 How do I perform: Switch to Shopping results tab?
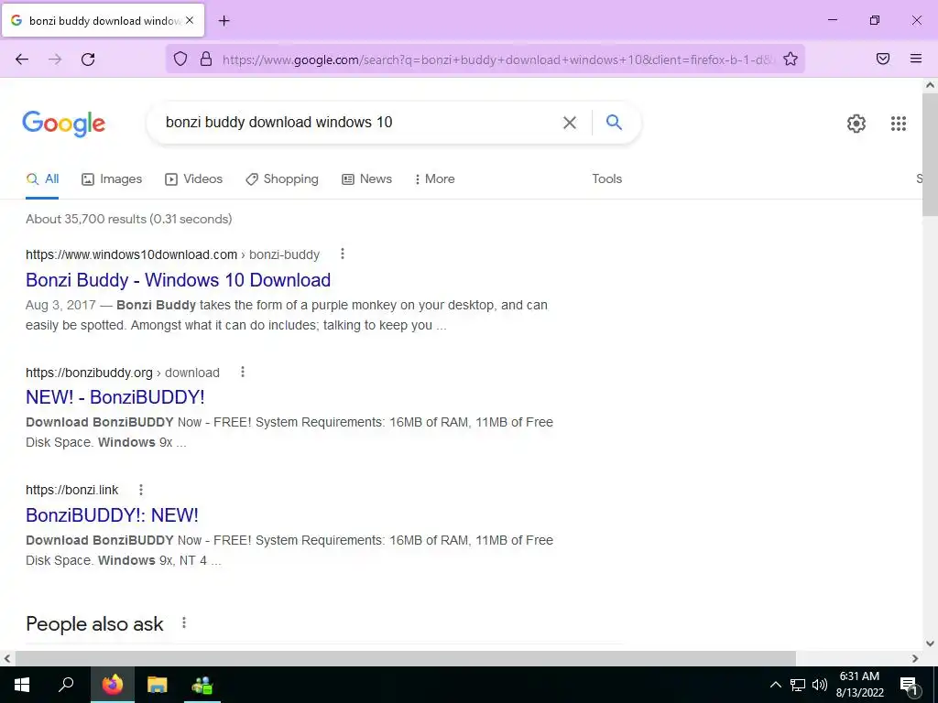[282, 178]
